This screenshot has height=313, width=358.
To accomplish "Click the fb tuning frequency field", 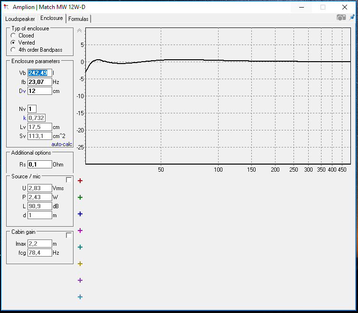I will (40, 82).
